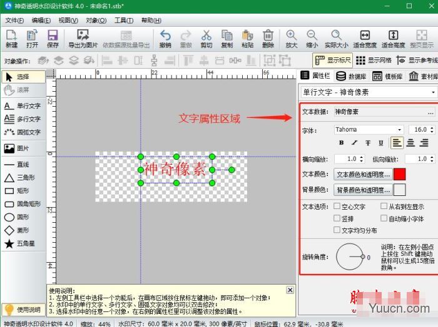Click the 背景颜色和透明度 button
Screen dimensions: 438x327
point(363,190)
